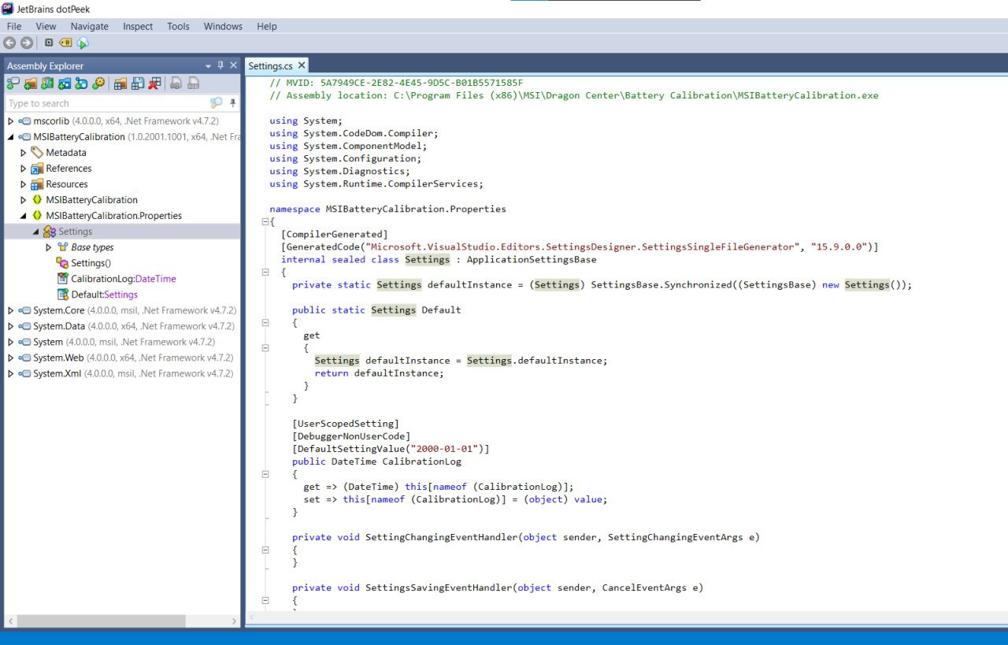The height and width of the screenshot is (645, 1008).
Task: Click the chip icon in main toolbar
Action: (49, 43)
